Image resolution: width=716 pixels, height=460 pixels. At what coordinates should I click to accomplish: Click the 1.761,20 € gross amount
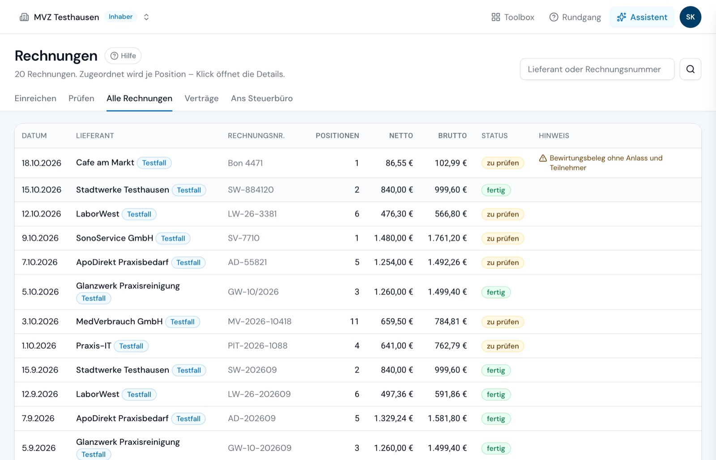click(447, 238)
